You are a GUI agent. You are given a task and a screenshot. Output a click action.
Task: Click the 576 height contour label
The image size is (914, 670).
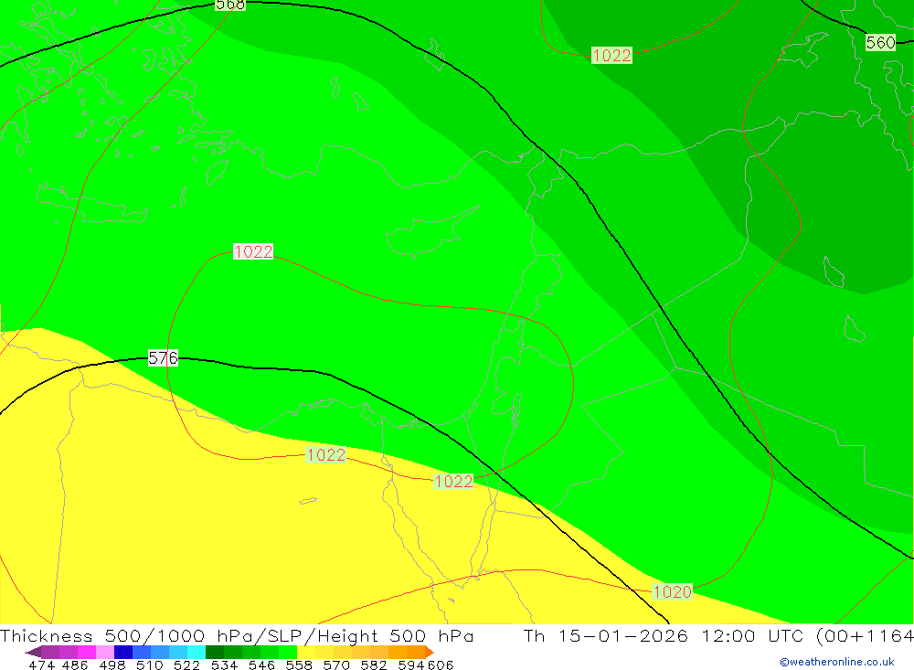[163, 358]
